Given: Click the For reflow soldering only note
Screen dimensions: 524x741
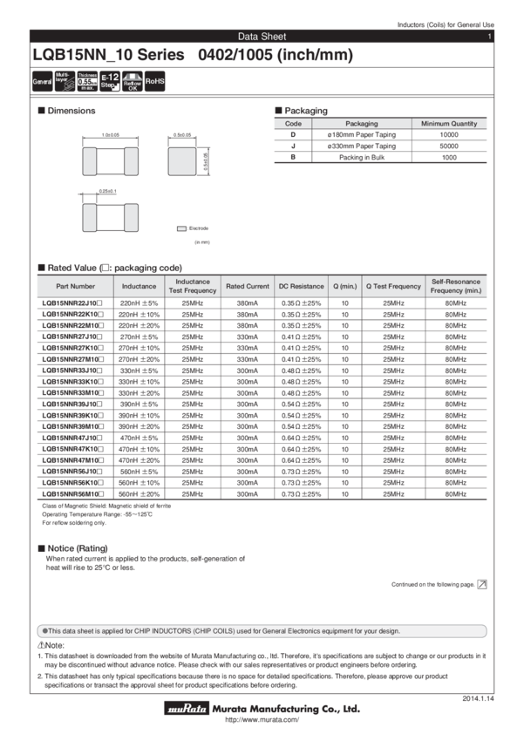Looking at the screenshot, I should point(74,523).
